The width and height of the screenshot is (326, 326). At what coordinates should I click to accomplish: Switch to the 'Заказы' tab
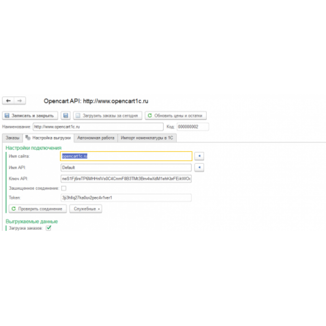pyautogui.click(x=13, y=138)
